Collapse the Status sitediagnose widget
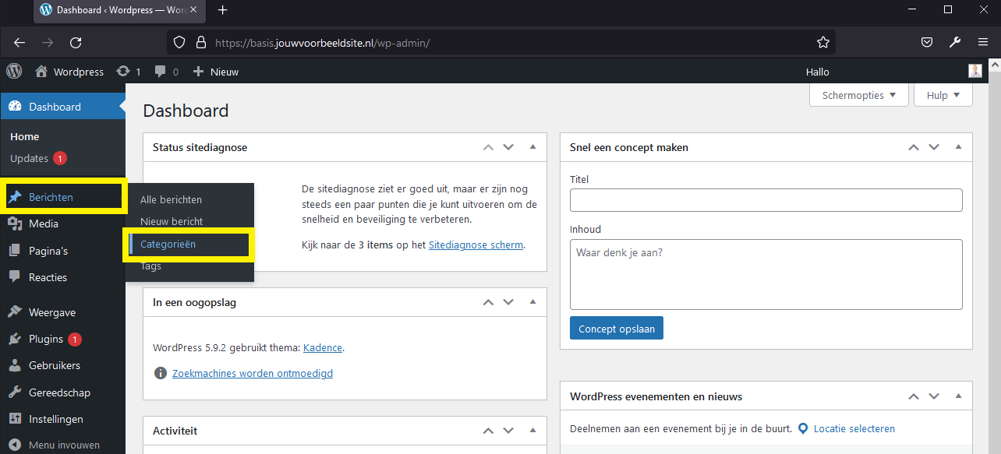 pyautogui.click(x=532, y=147)
